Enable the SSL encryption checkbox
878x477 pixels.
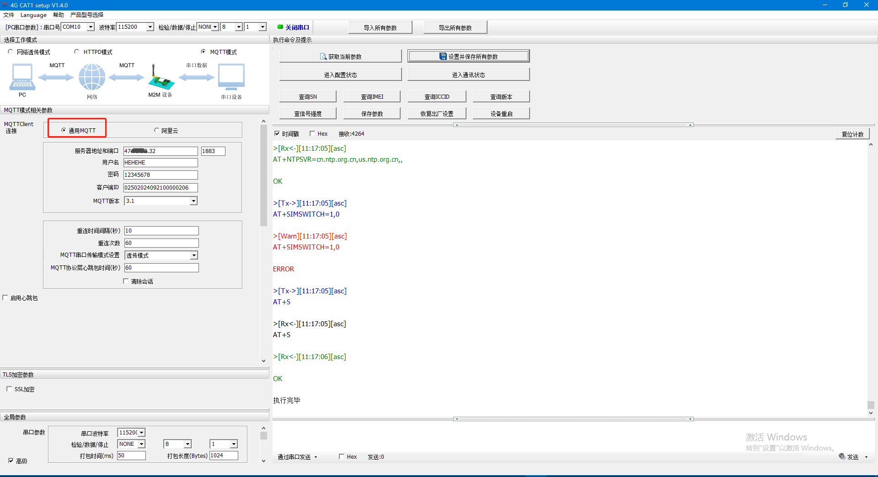click(10, 389)
